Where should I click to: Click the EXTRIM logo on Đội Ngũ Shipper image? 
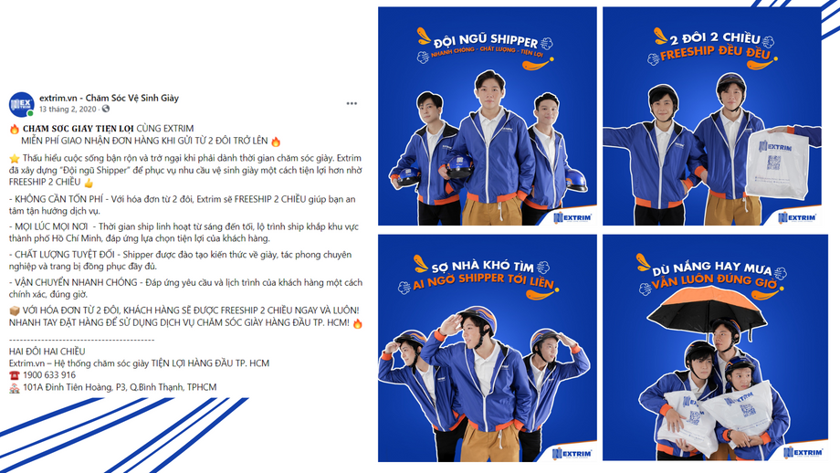click(572, 217)
